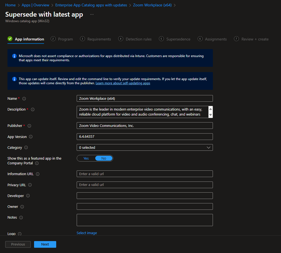The image size is (281, 253).
Task: Open the ellipsis menu beside page title
Action: tap(92, 14)
